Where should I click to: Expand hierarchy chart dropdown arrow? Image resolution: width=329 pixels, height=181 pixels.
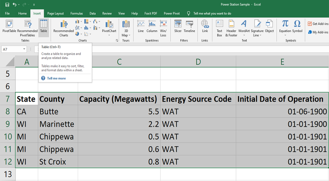point(90,22)
